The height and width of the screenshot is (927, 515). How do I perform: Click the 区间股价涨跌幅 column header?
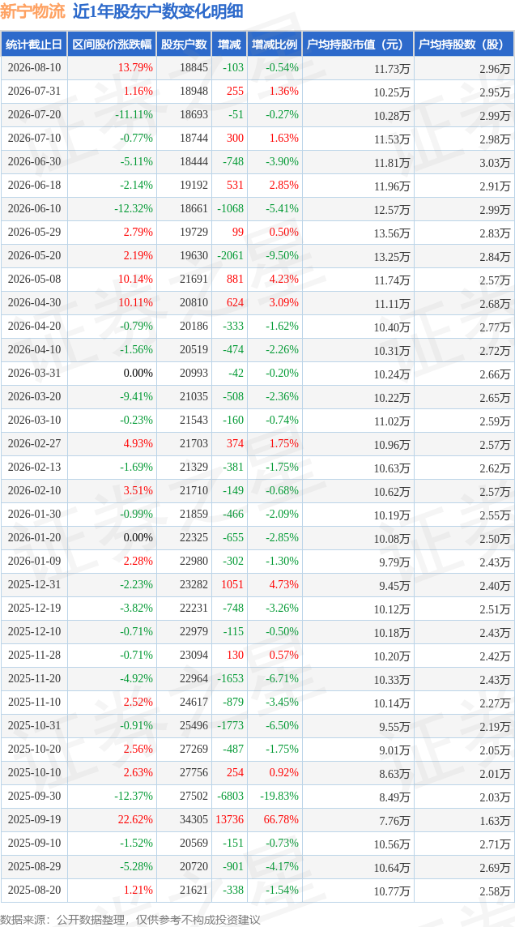112,45
